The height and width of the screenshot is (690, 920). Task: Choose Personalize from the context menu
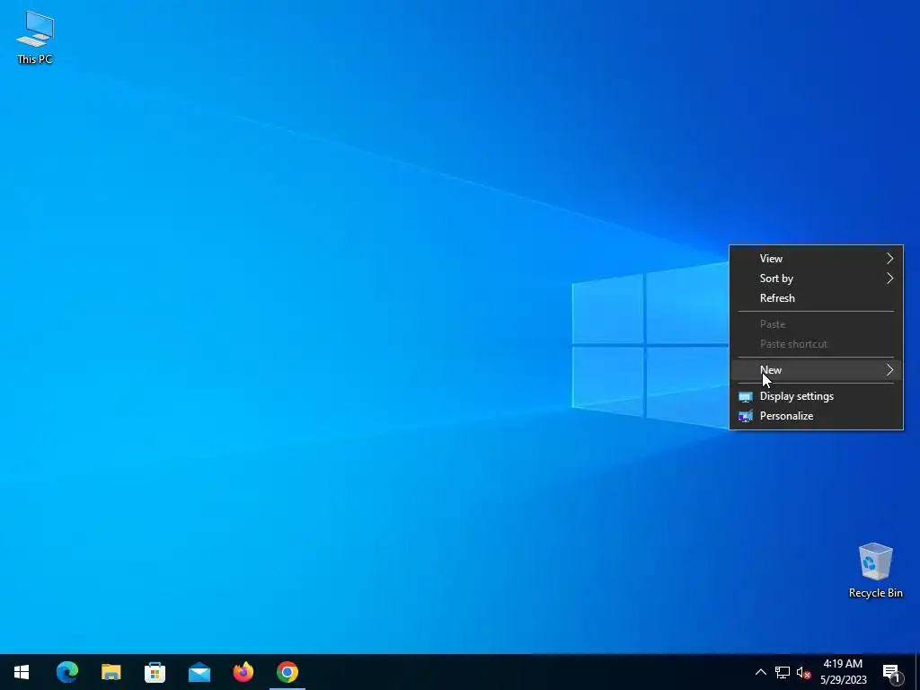(x=816, y=416)
